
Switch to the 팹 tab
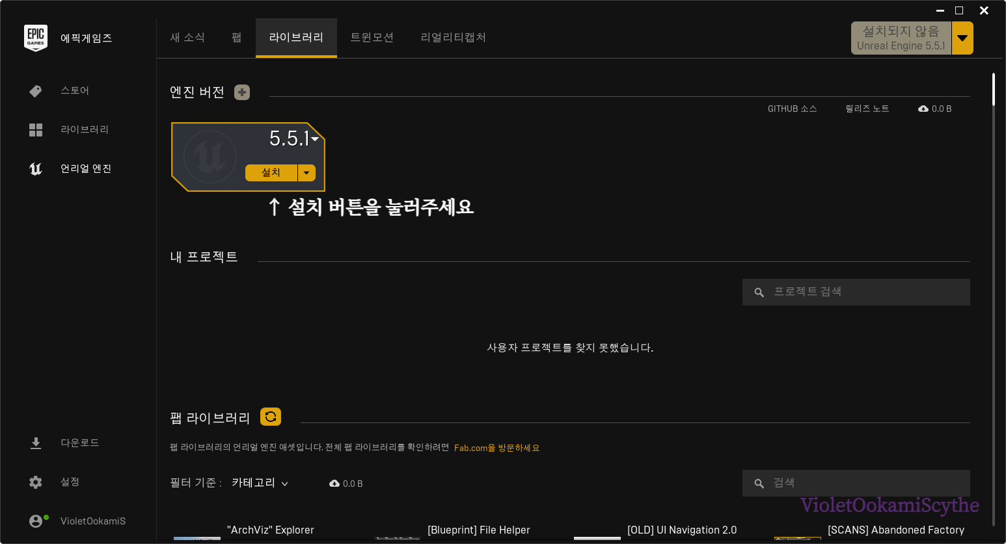coord(237,38)
